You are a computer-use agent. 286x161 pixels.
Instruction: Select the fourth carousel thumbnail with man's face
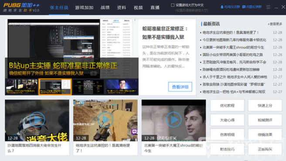pyautogui.click(x=122, y=87)
